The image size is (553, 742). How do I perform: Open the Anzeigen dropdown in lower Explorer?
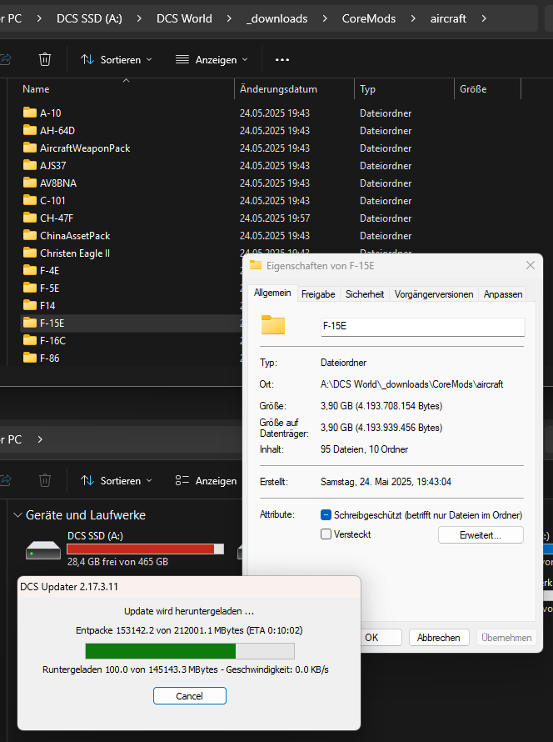point(206,480)
